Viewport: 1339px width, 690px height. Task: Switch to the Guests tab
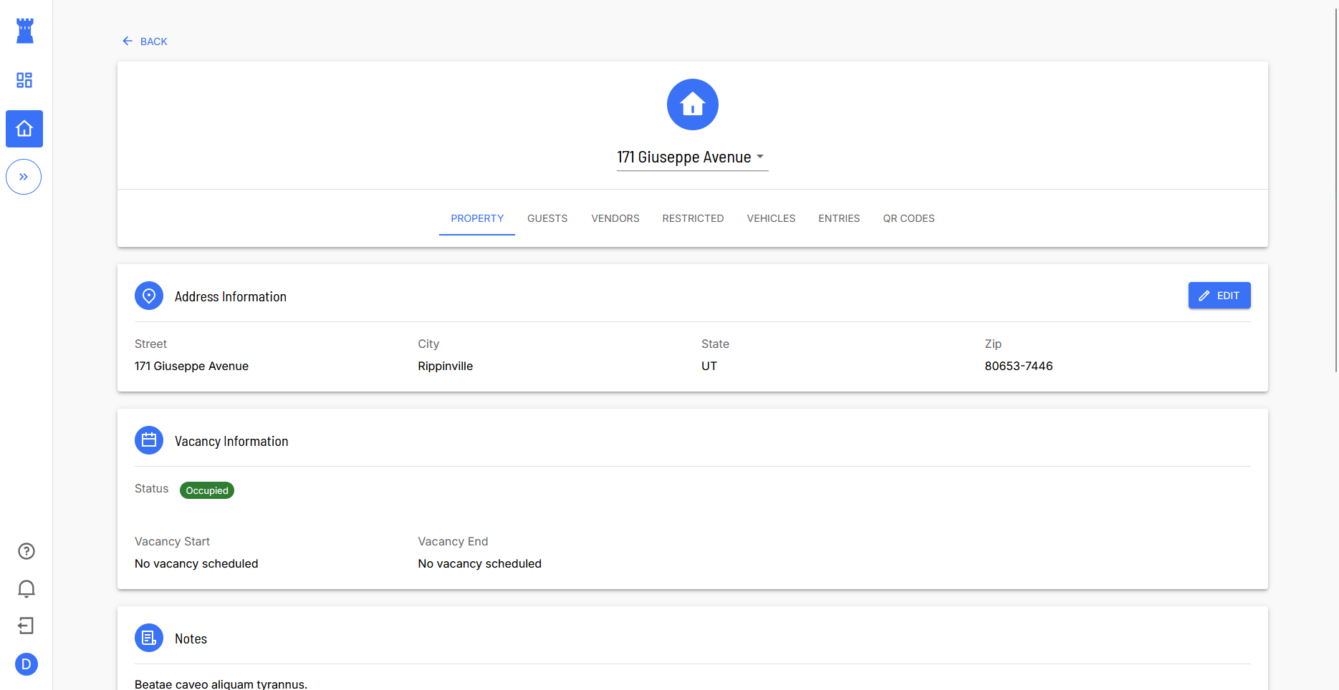click(x=547, y=218)
